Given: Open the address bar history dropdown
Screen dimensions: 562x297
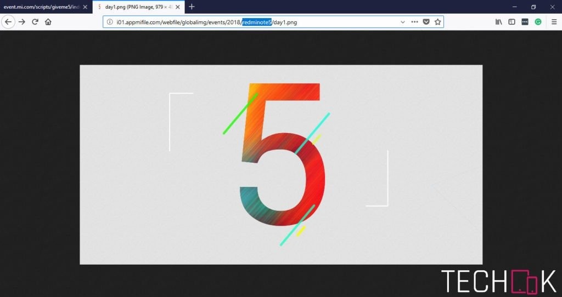Looking at the screenshot, I should coord(402,22).
